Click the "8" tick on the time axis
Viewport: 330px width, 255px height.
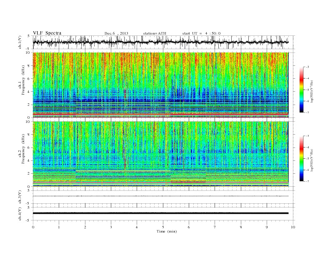241,227
